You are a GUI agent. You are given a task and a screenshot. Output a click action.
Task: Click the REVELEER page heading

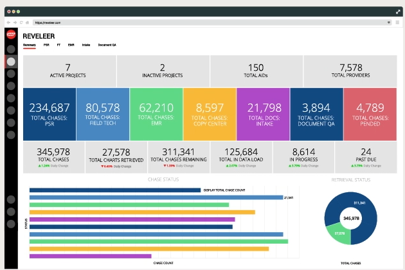(39, 36)
